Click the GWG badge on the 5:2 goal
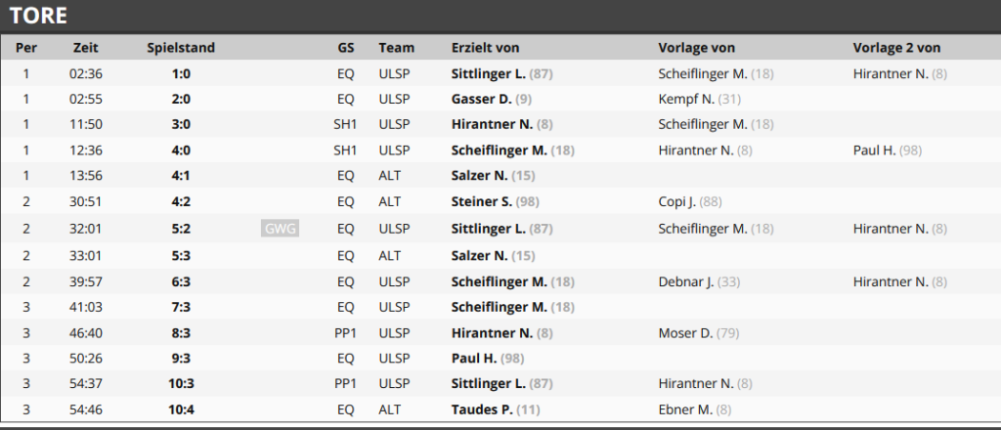The image size is (1001, 430). coord(280,229)
